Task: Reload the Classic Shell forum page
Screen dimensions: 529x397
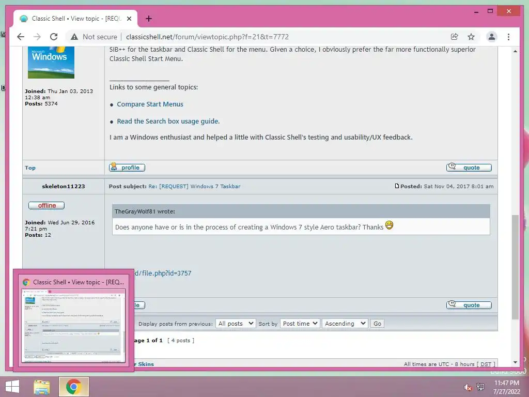Action: [x=54, y=37]
